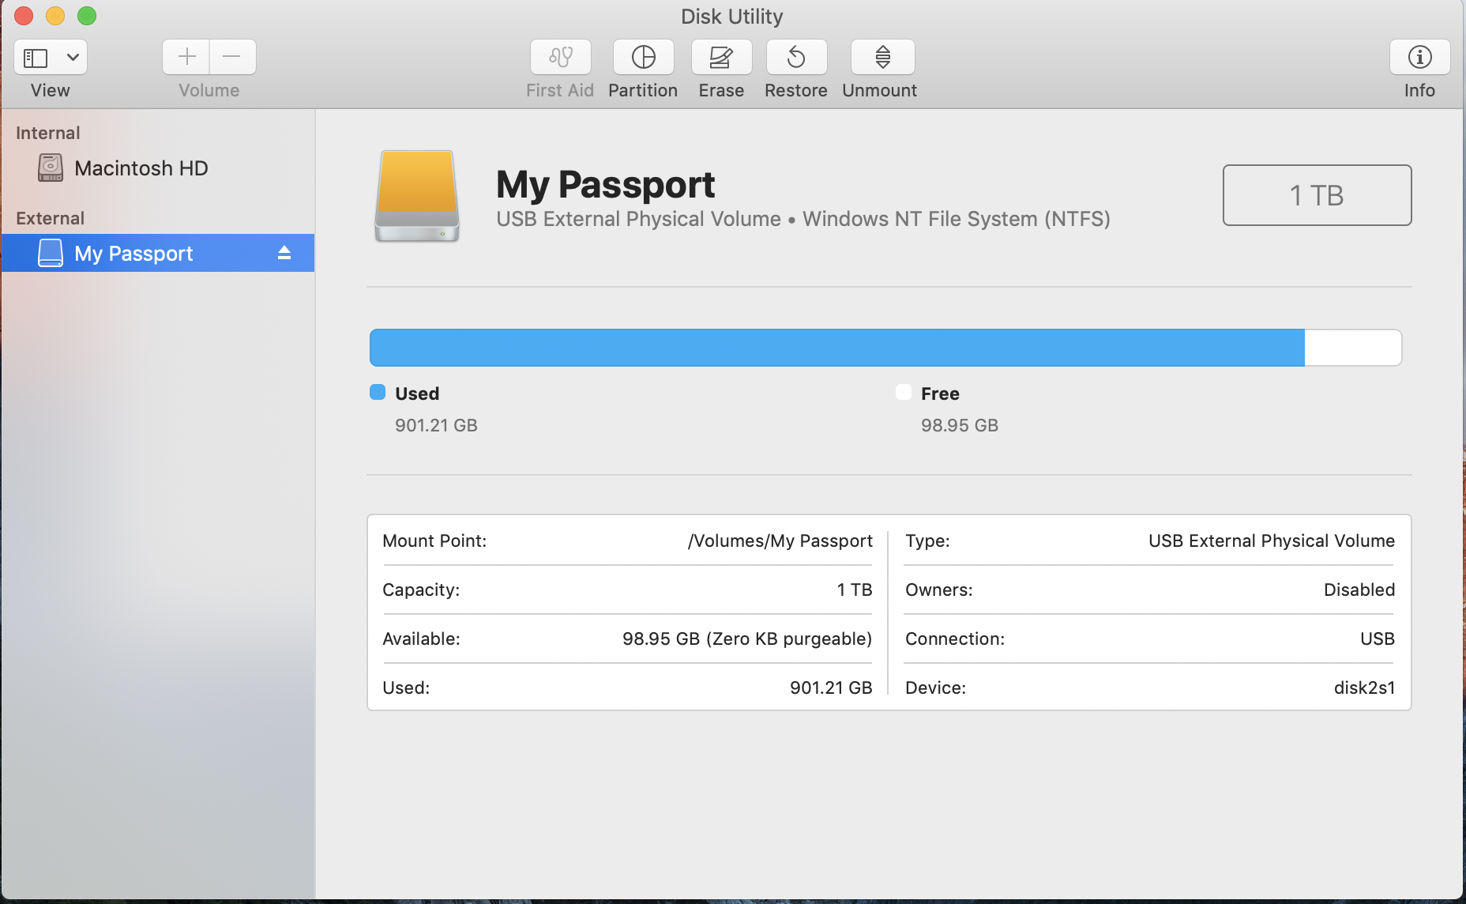
Task: Click the blue Used legend swatch
Action: tap(378, 392)
